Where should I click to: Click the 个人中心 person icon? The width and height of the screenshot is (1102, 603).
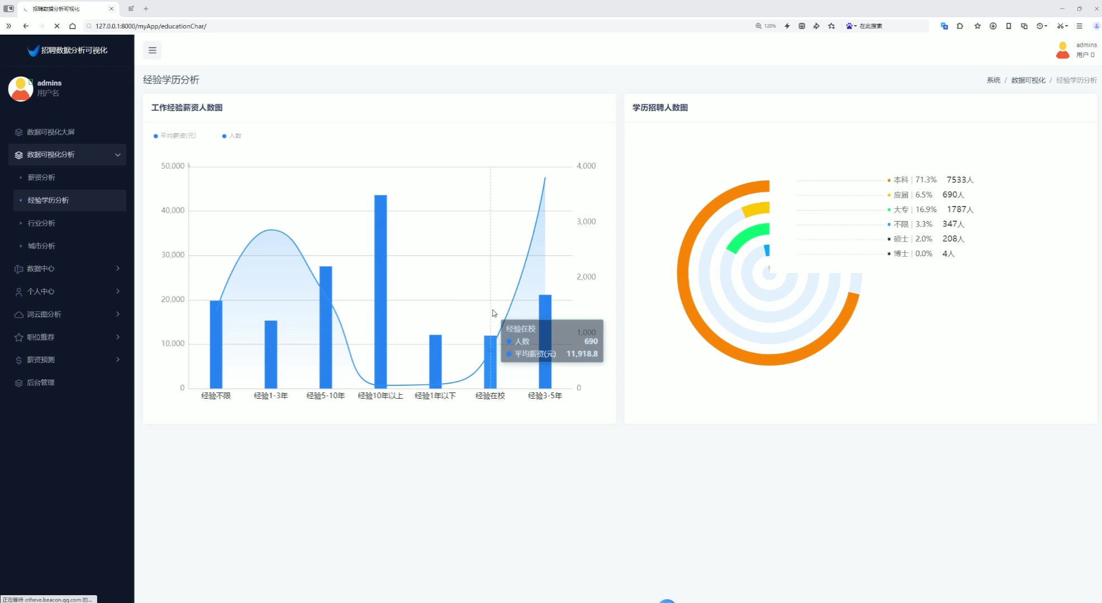18,291
